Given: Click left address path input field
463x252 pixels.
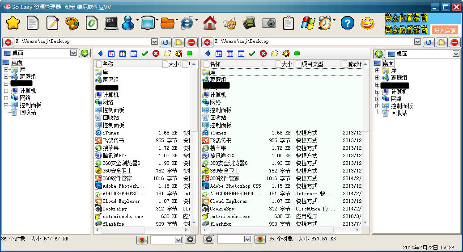Looking at the screenshot, I should (x=83, y=42).
